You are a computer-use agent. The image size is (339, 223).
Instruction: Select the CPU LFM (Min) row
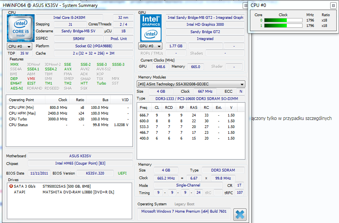[69, 107]
